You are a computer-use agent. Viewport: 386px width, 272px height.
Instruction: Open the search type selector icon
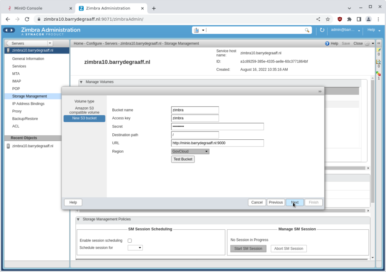[196, 30]
